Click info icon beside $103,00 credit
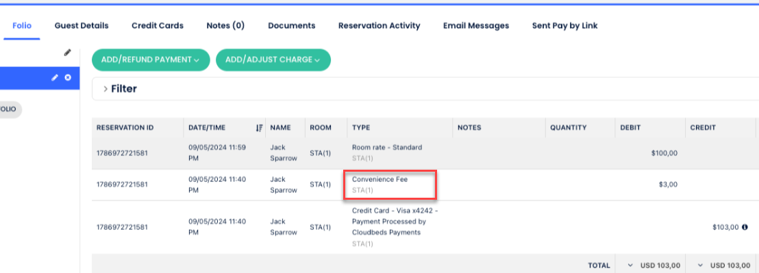The width and height of the screenshot is (759, 273). coord(745,226)
